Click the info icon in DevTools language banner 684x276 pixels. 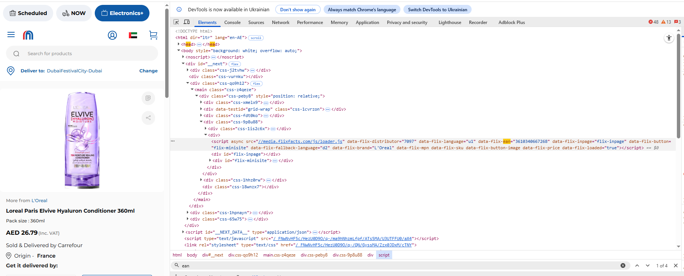click(179, 9)
